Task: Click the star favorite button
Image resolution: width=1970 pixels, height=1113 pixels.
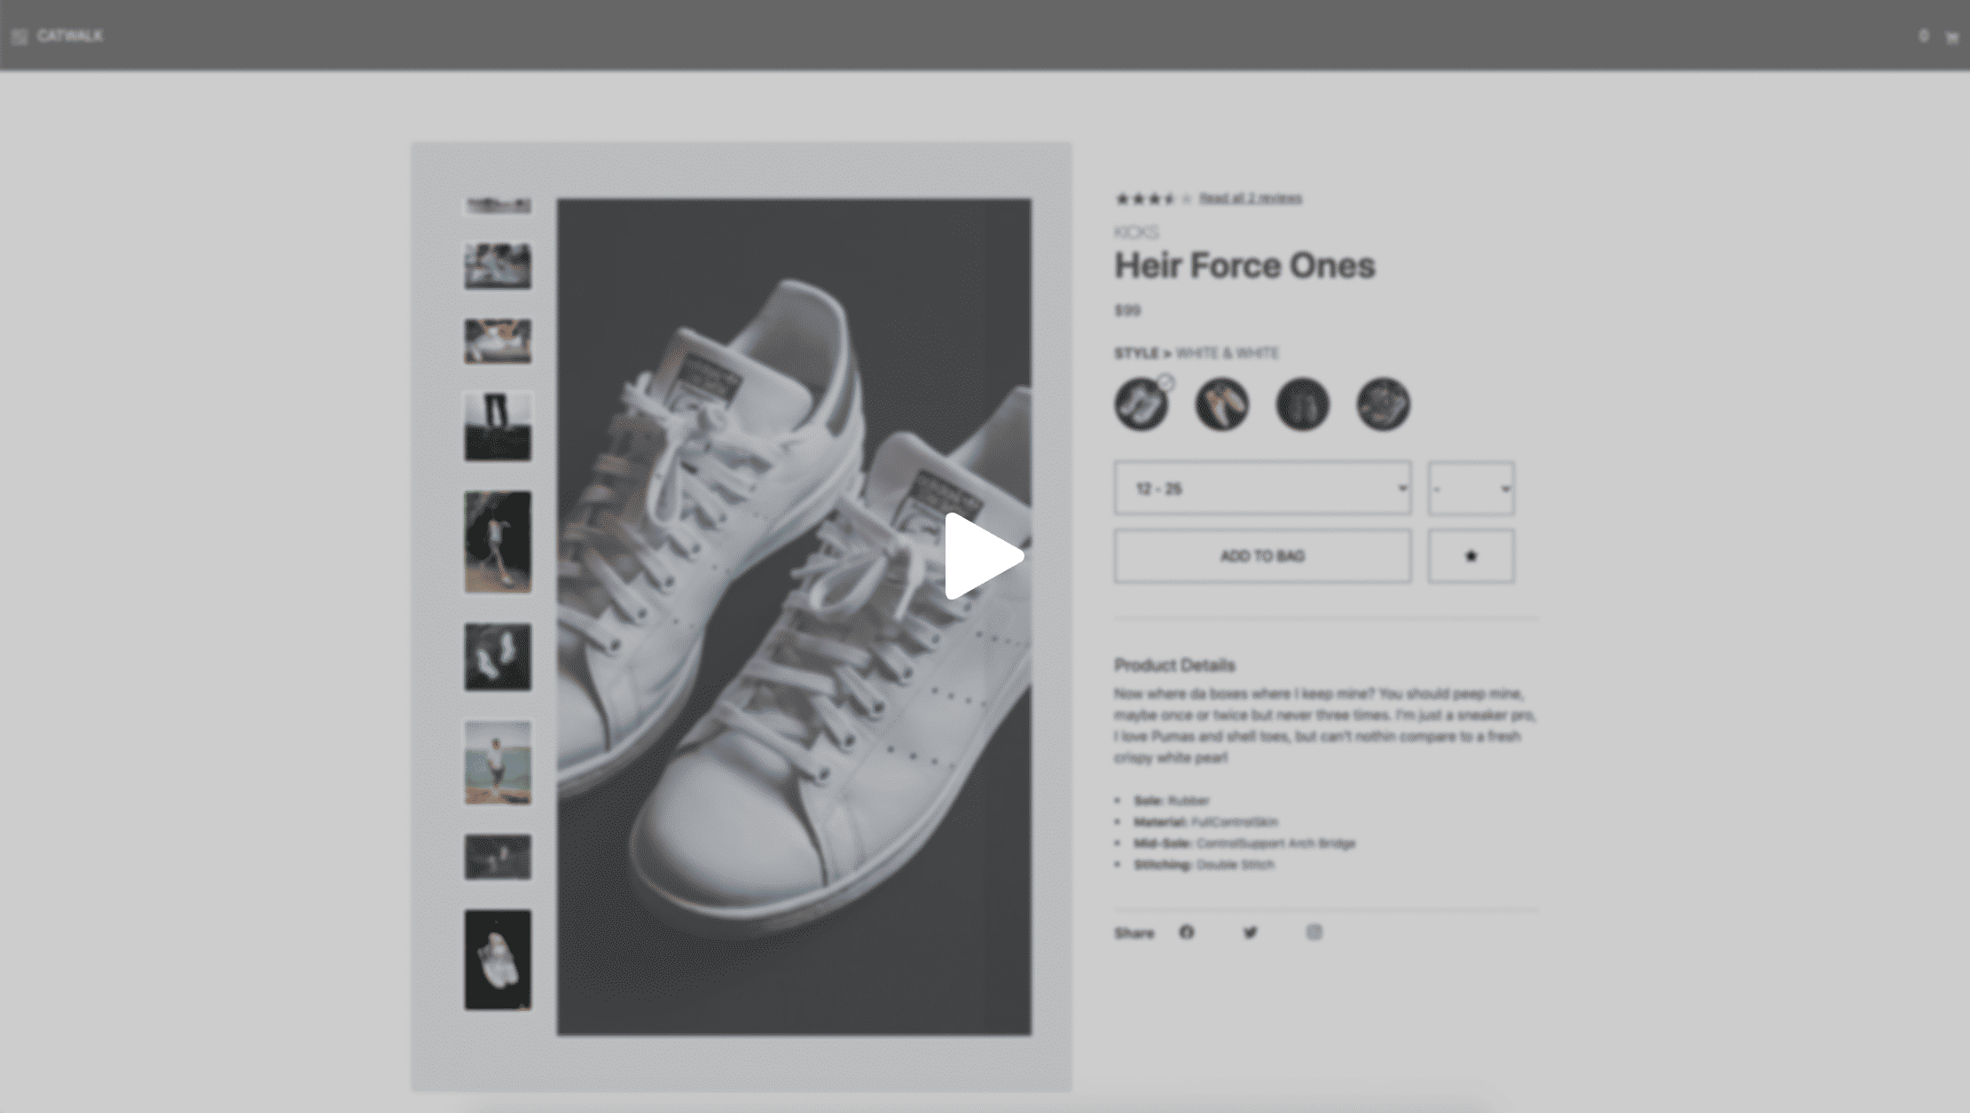Action: pyautogui.click(x=1471, y=556)
